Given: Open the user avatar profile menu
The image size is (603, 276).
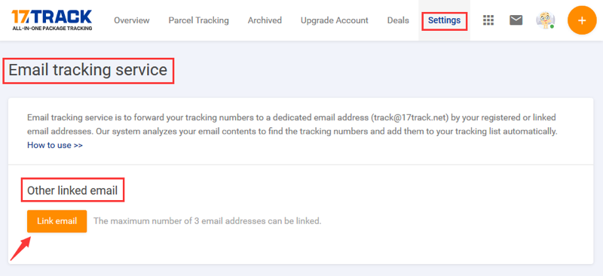Looking at the screenshot, I should pos(545,20).
